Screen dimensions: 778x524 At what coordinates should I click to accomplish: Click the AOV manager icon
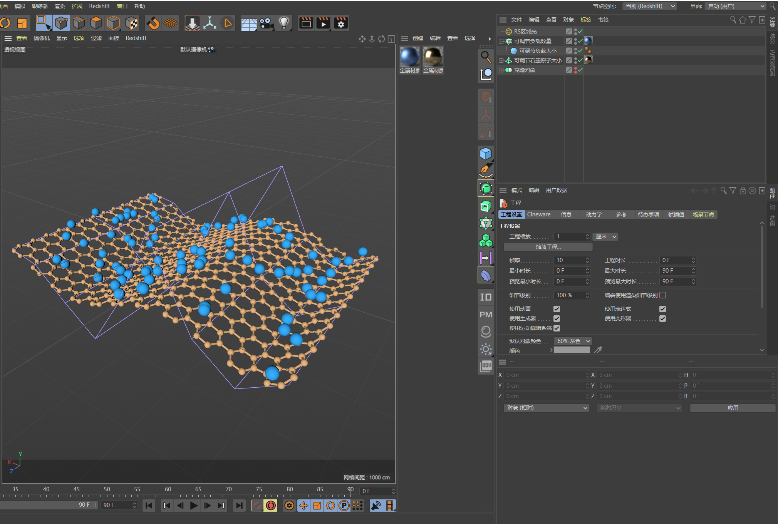[x=486, y=366]
